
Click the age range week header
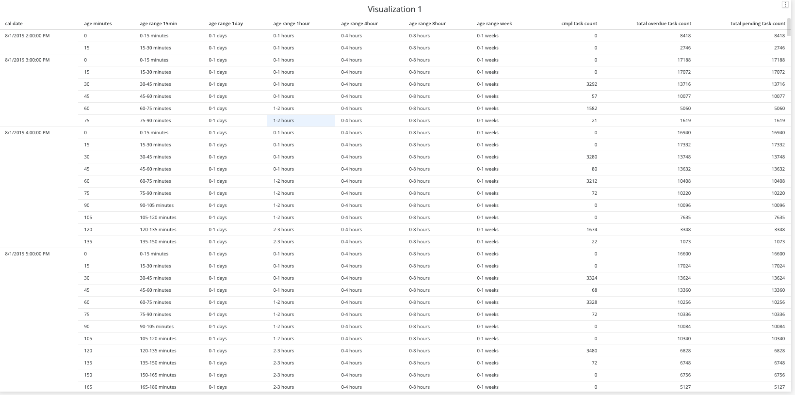click(x=494, y=24)
